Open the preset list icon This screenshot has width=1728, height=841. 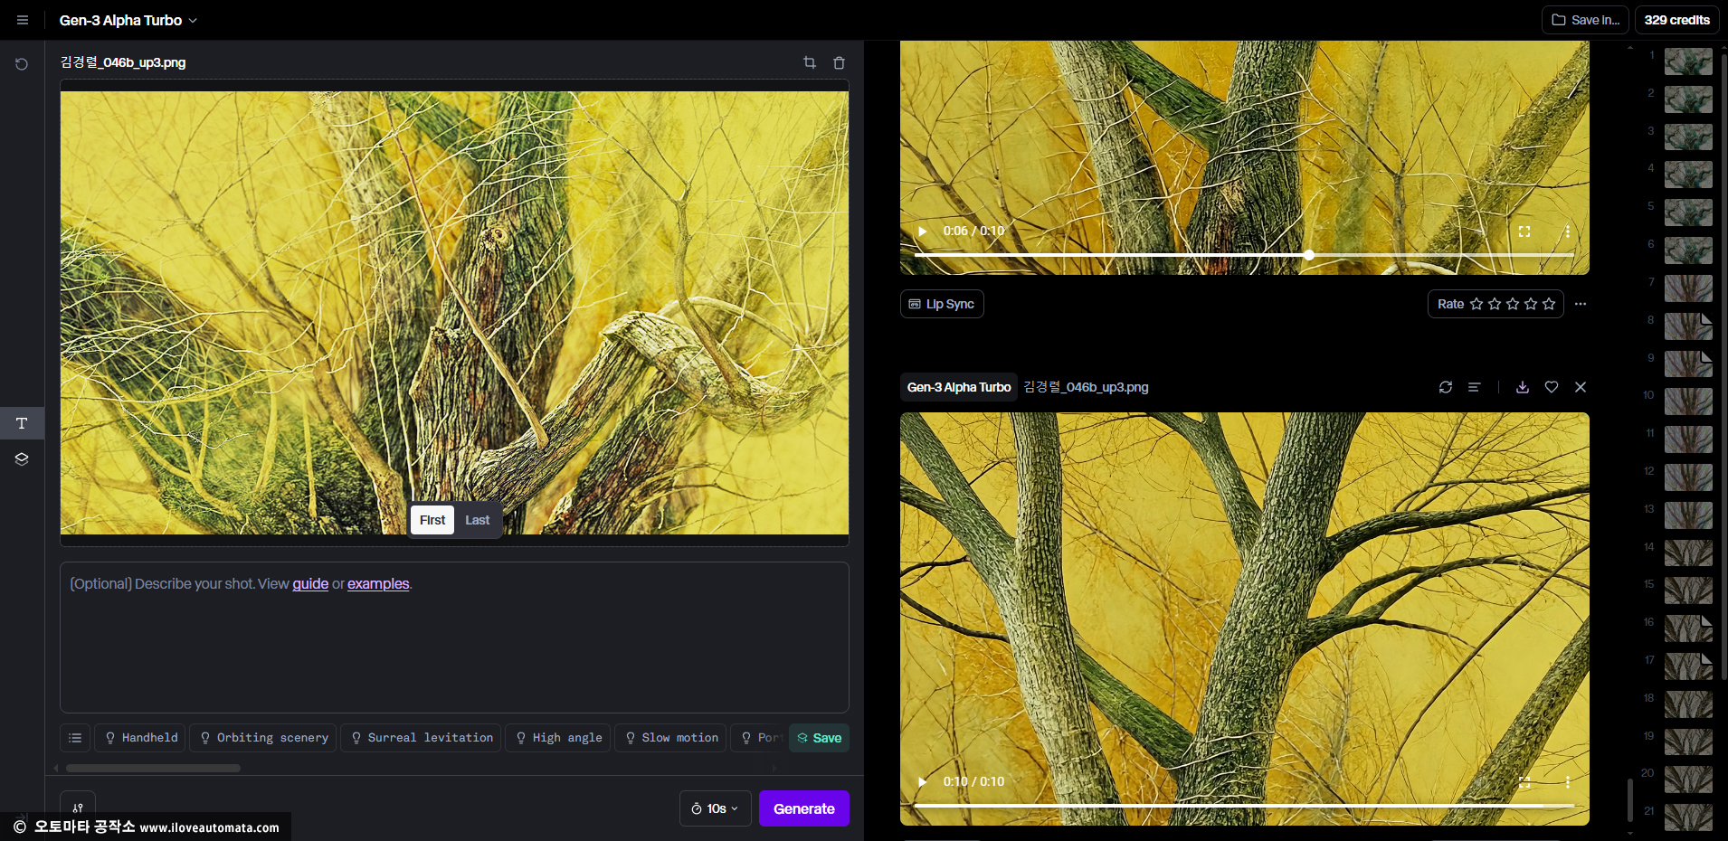(75, 738)
